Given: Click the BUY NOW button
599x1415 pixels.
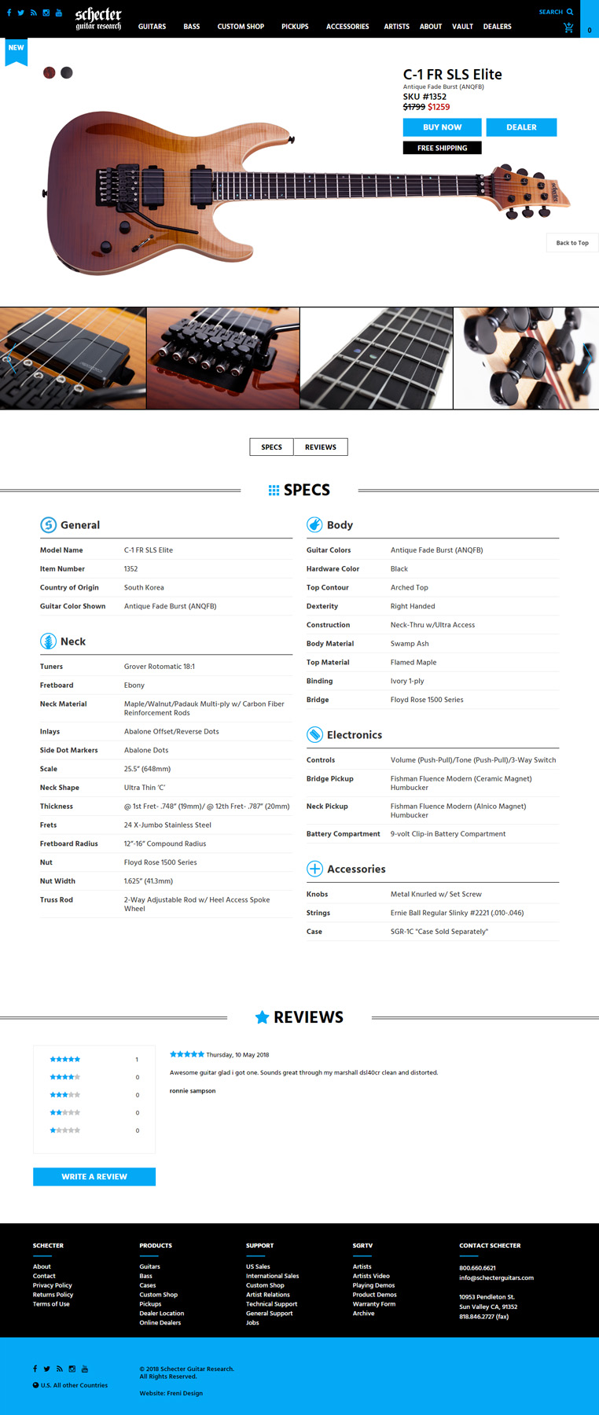Looking at the screenshot, I should pyautogui.click(x=443, y=127).
